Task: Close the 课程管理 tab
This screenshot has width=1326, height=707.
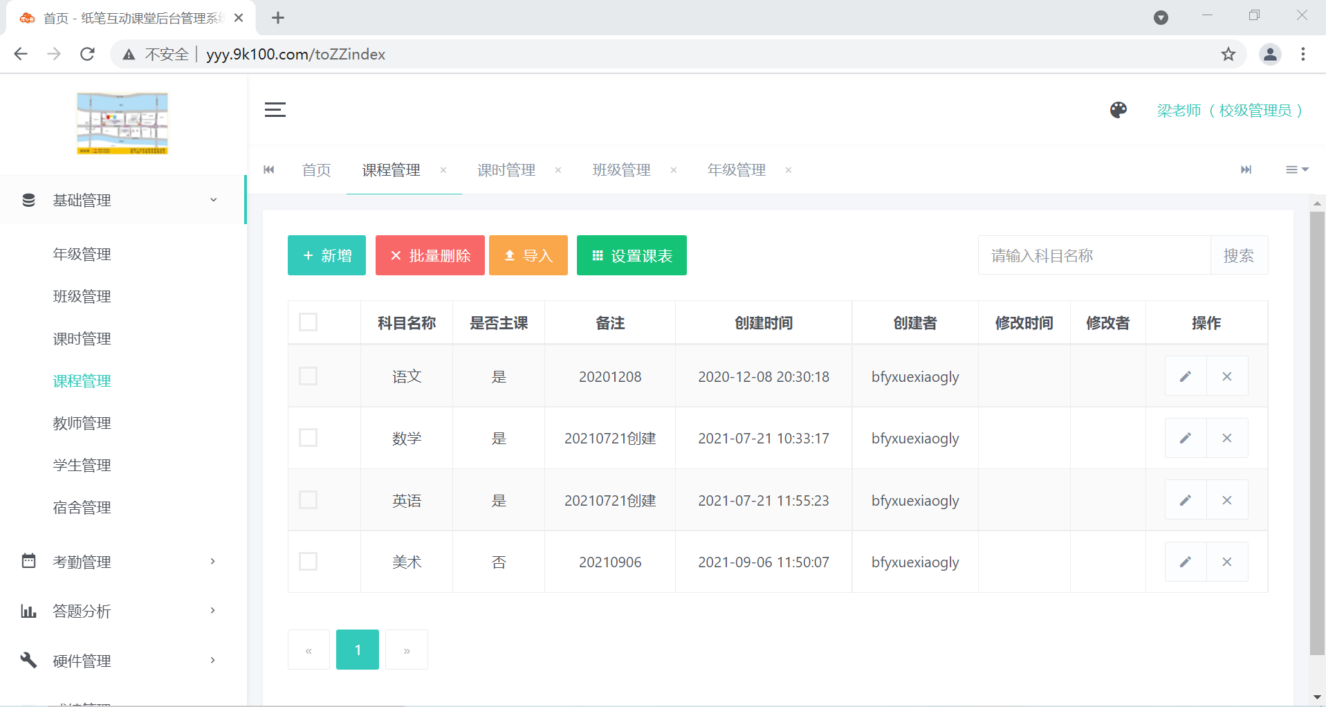Action: point(443,170)
